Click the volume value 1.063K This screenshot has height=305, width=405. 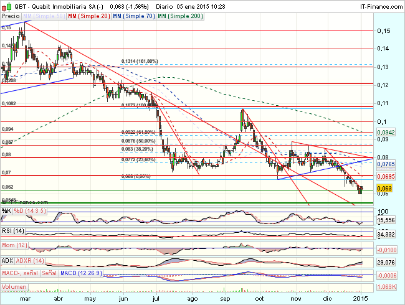[x=386, y=287]
